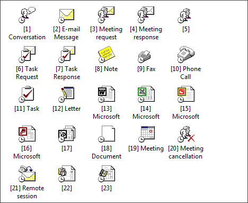
Task: Select the icon labeled [23]
Action: point(107,174)
